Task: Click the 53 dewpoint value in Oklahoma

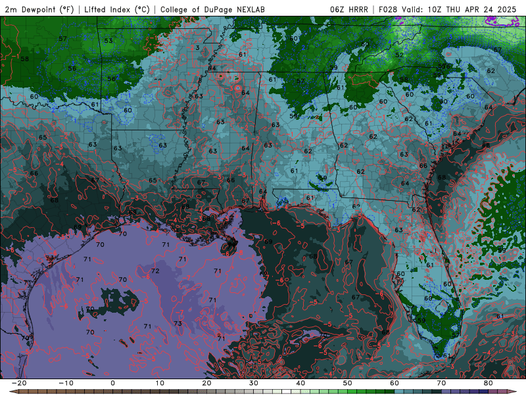Action: (108, 41)
